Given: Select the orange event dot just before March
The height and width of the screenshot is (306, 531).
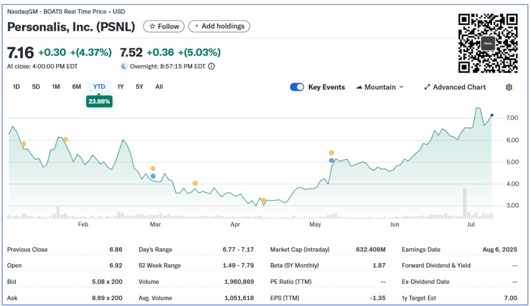Looking at the screenshot, I should (x=153, y=169).
